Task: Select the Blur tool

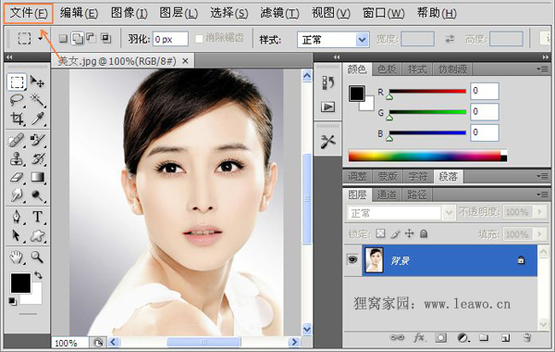Action: coord(17,195)
